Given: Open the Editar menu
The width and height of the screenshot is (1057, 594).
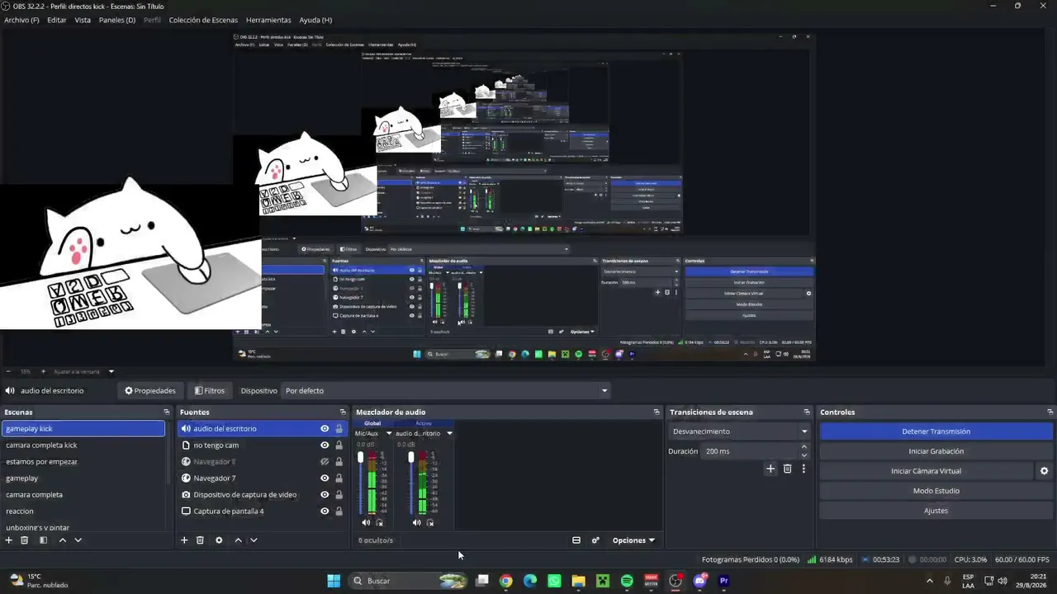Looking at the screenshot, I should (57, 20).
